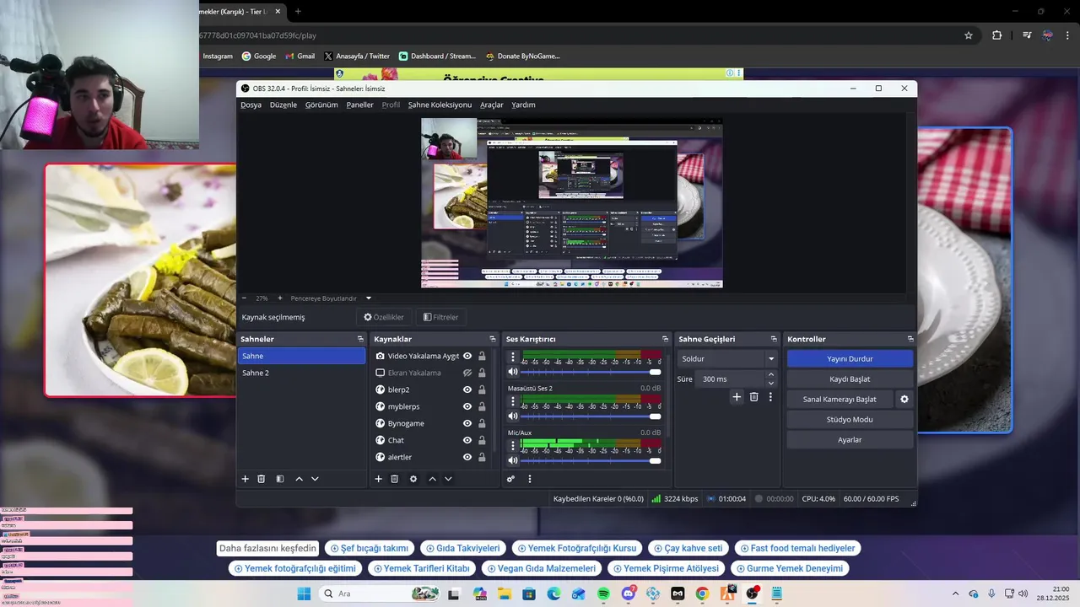This screenshot has width=1080, height=607.
Task: Show the hidden Ekran Yakalama source
Action: click(467, 373)
